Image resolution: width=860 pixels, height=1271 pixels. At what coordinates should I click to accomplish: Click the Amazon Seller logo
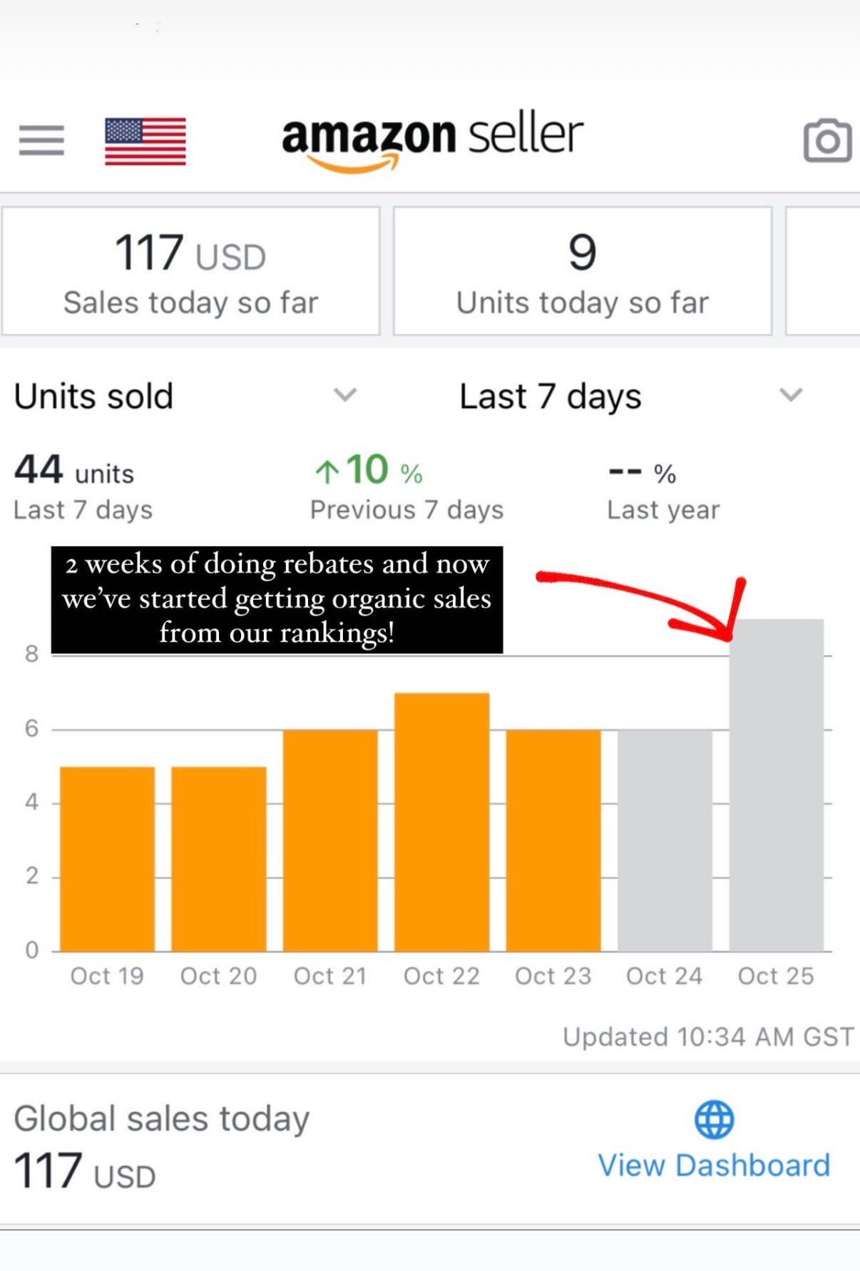[432, 142]
